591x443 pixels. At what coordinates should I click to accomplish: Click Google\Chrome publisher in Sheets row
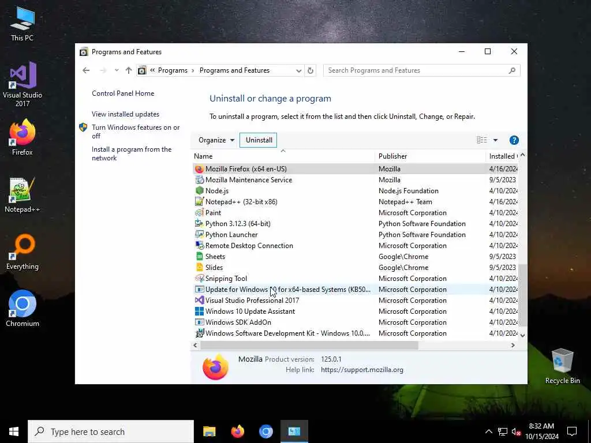pos(403,257)
